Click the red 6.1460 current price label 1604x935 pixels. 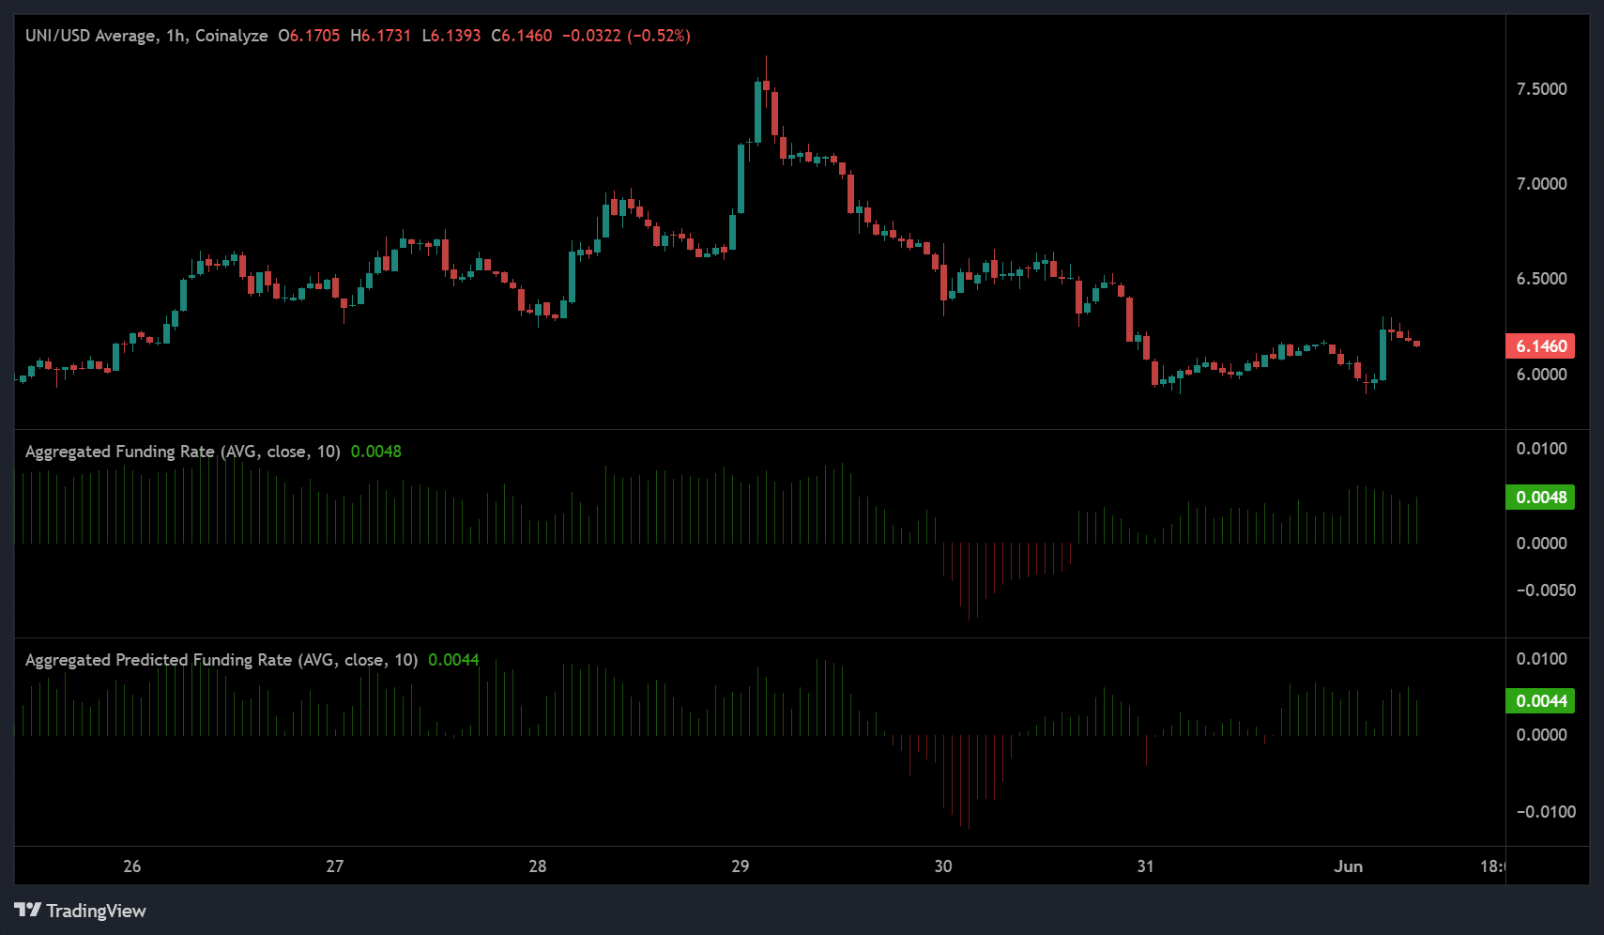pos(1540,346)
